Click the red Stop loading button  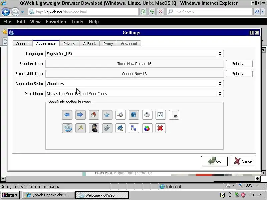(160, 12)
